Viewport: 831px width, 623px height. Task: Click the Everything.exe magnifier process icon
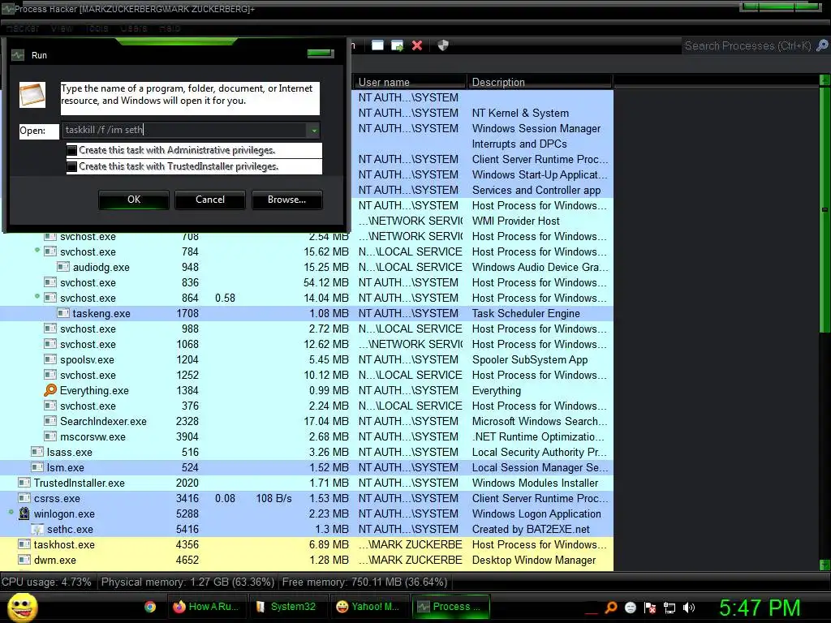50,390
